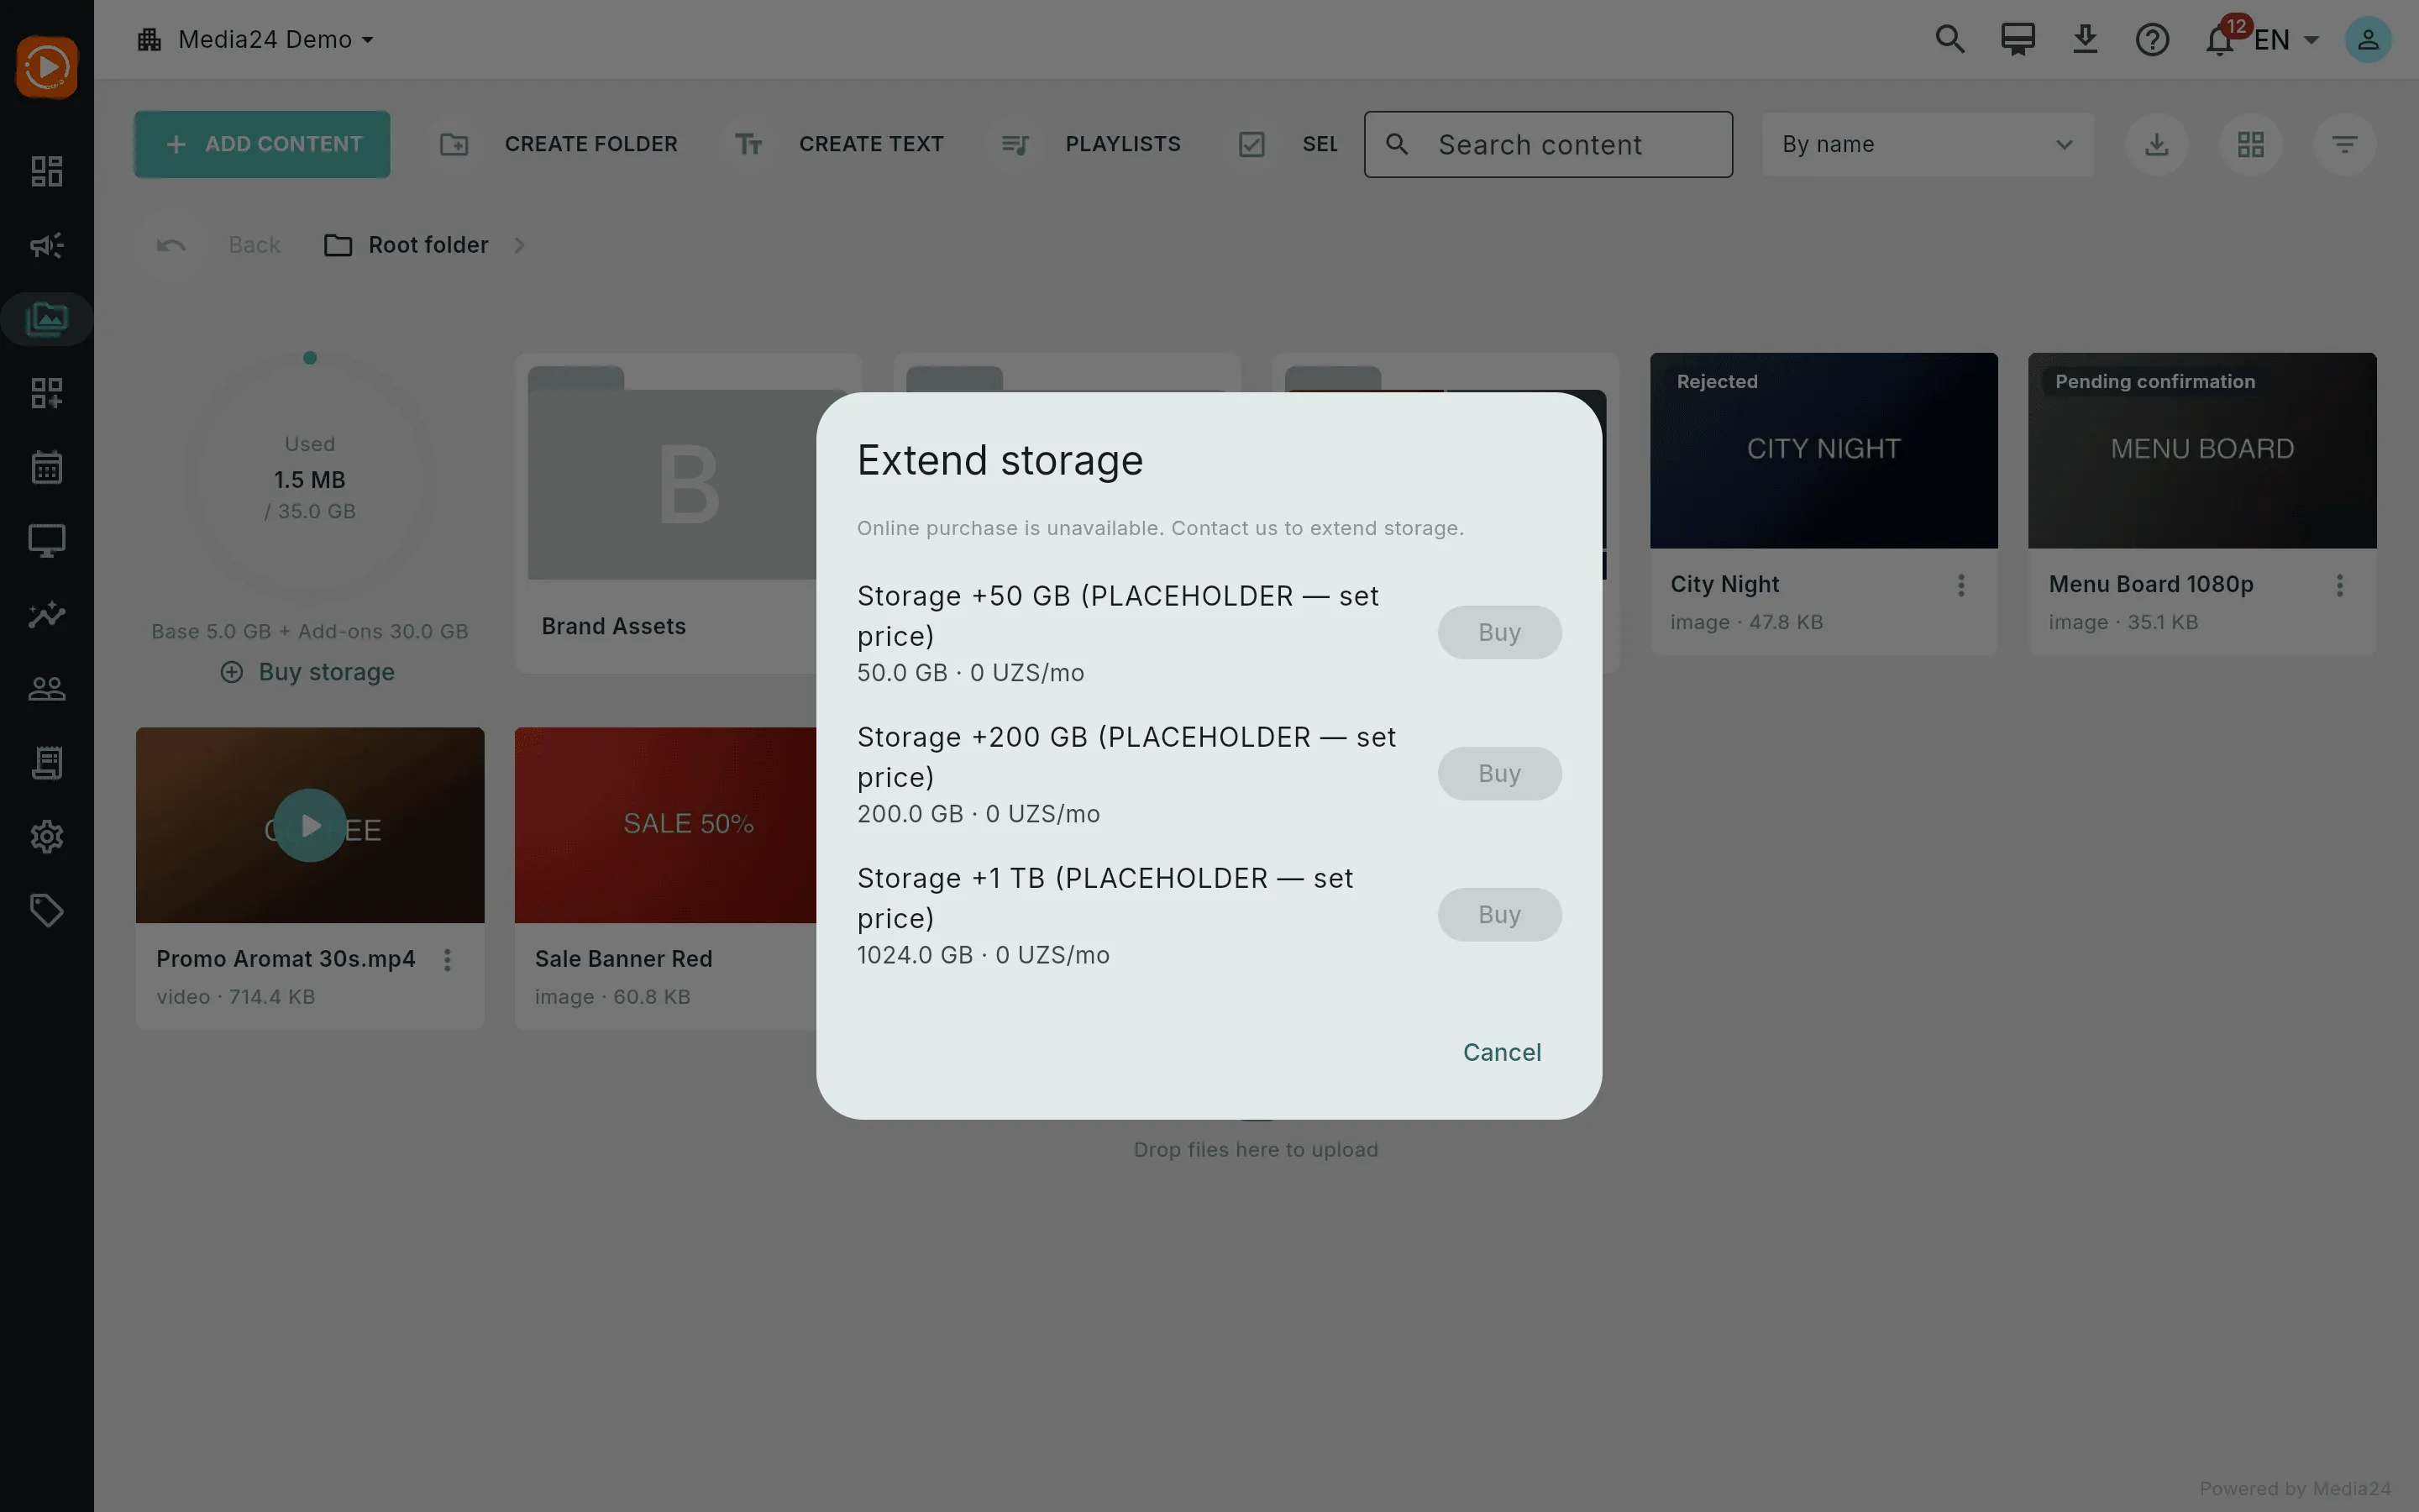Open the EN language dropdown
2419x1512 pixels.
[2287, 39]
